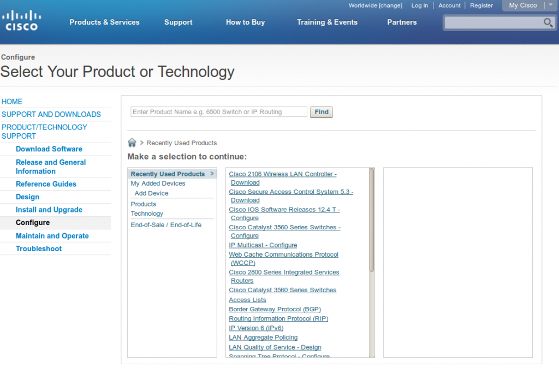Click the Log In link
Screen dimensions: 559x379
pos(419,5)
